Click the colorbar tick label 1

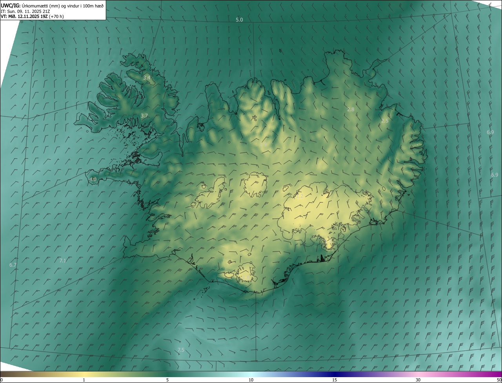pyautogui.click(x=84, y=380)
